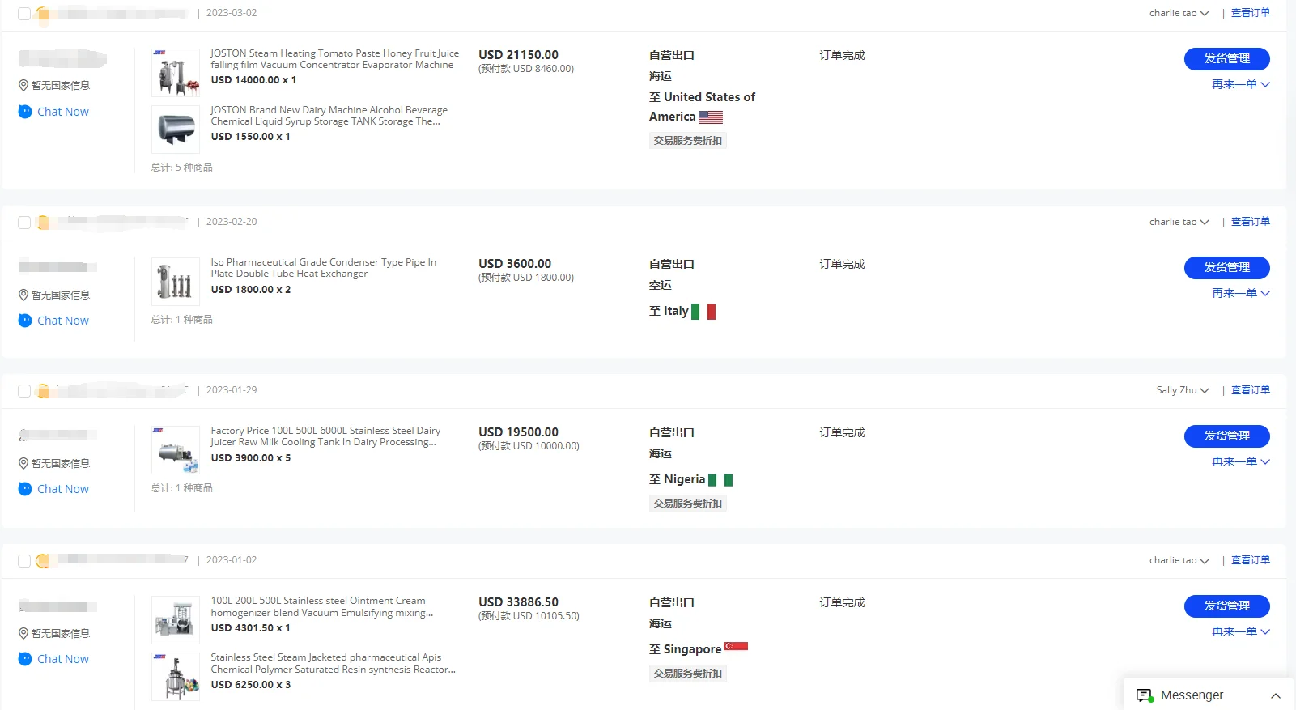Click the Italy flag icon
The height and width of the screenshot is (710, 1296).
703,312
